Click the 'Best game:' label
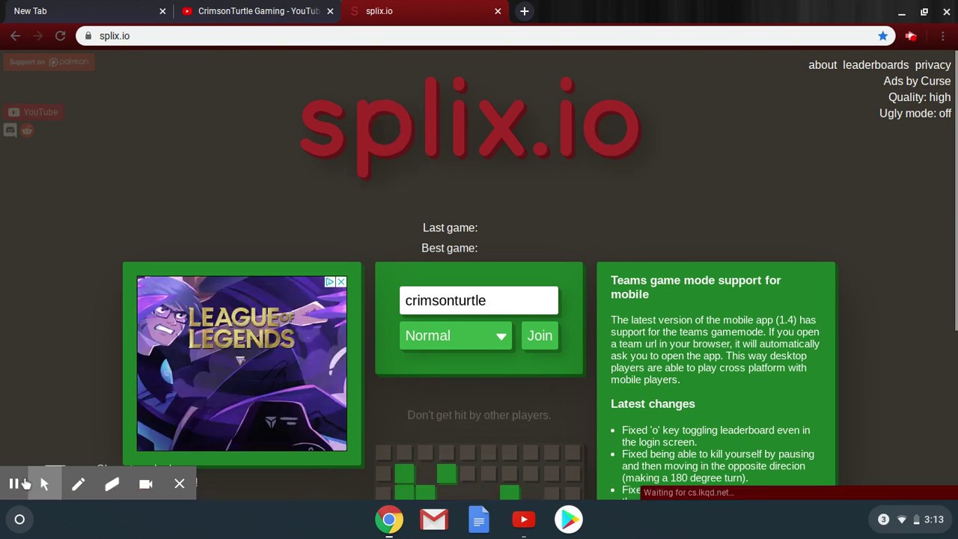Image resolution: width=958 pixels, height=539 pixels. tap(449, 248)
